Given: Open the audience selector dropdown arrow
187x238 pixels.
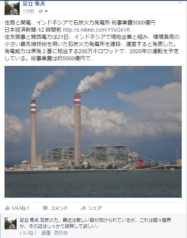Looking at the screenshot, I should pyautogui.click(x=46, y=11).
